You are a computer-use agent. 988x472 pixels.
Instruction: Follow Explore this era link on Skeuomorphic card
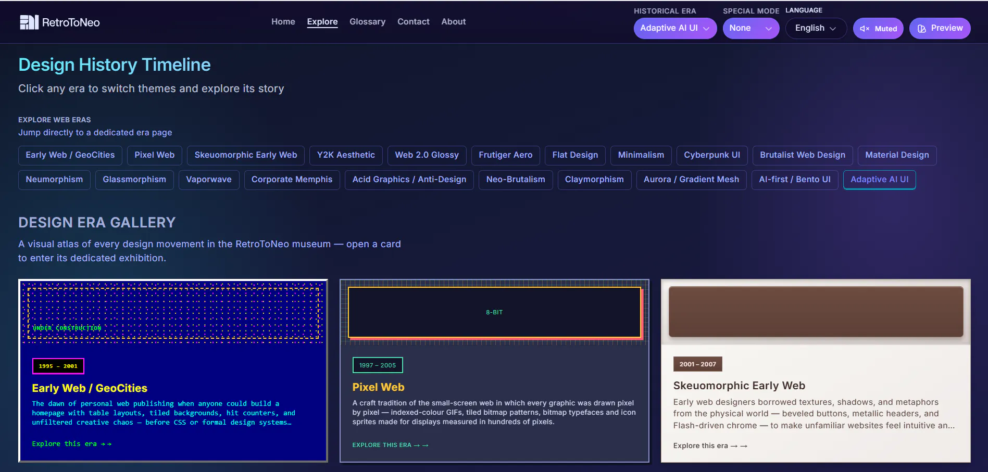(710, 446)
